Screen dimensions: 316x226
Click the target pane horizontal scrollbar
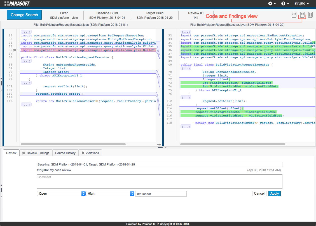[x=233, y=144]
